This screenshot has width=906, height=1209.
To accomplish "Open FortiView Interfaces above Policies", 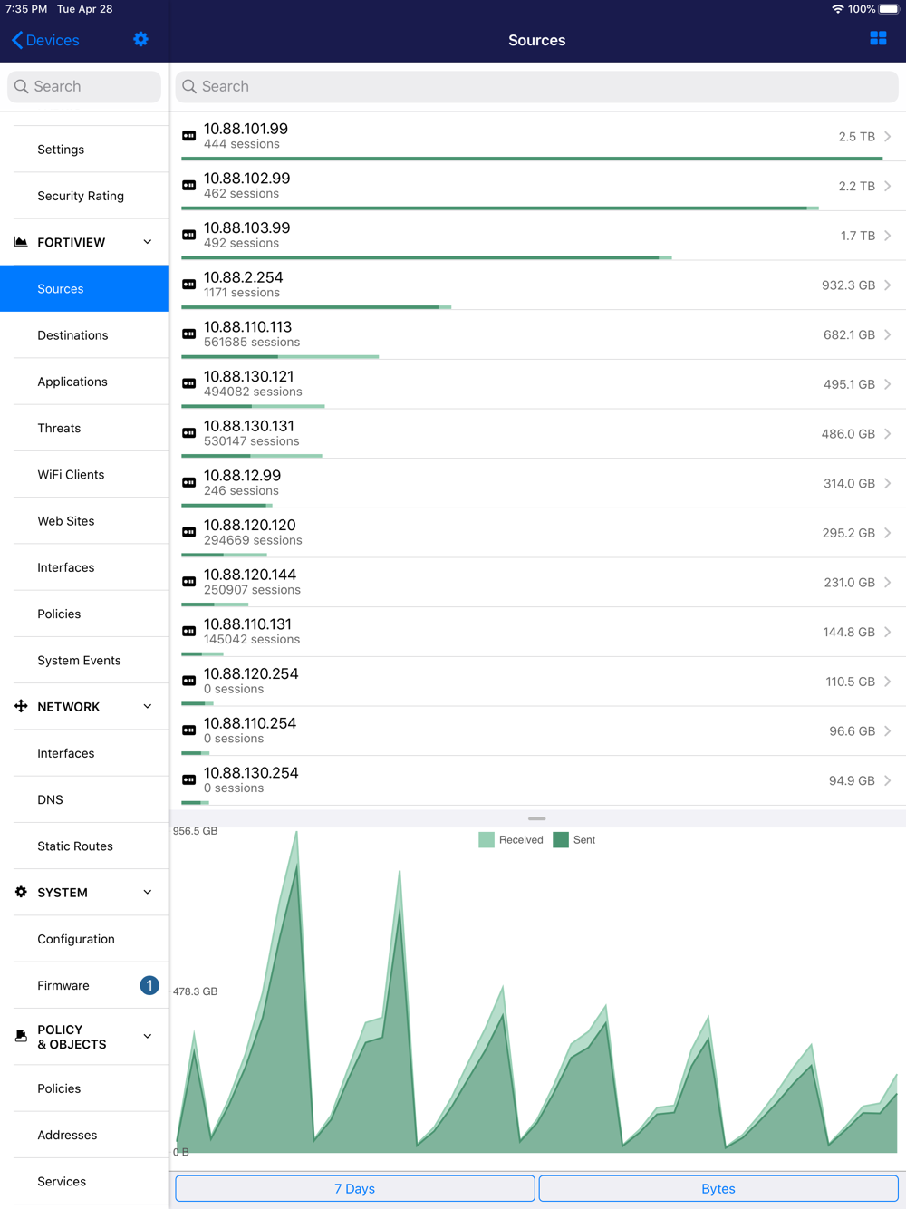I will [84, 567].
